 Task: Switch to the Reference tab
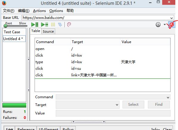pyautogui.click(x=26, y=128)
